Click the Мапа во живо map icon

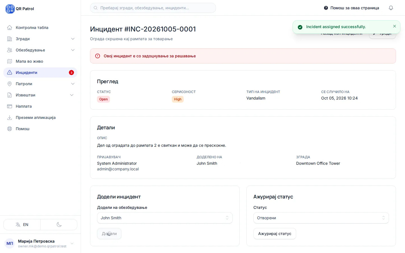pyautogui.click(x=10, y=61)
